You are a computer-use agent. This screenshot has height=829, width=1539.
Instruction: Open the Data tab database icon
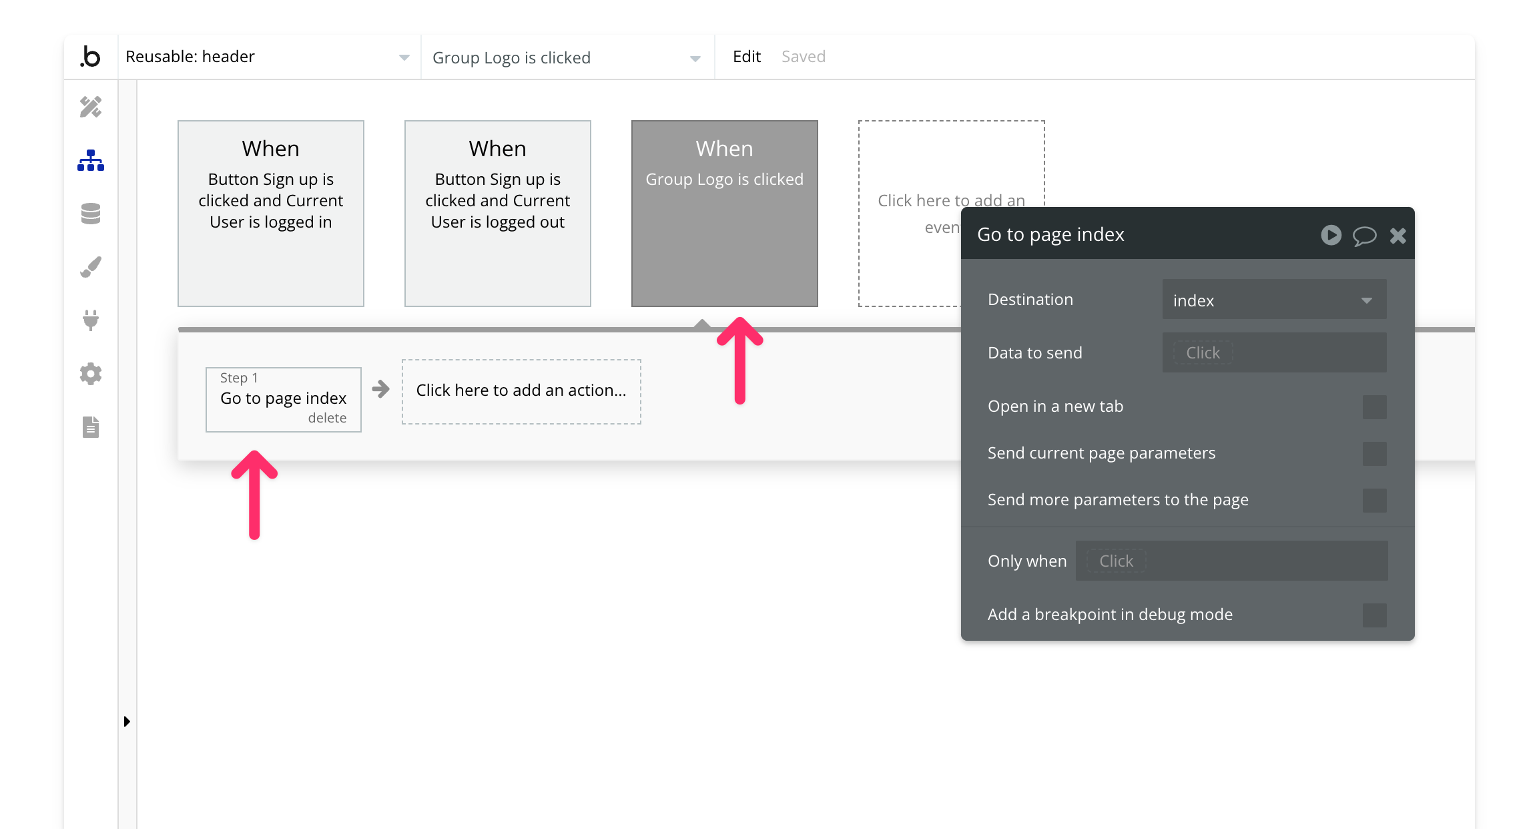click(91, 214)
